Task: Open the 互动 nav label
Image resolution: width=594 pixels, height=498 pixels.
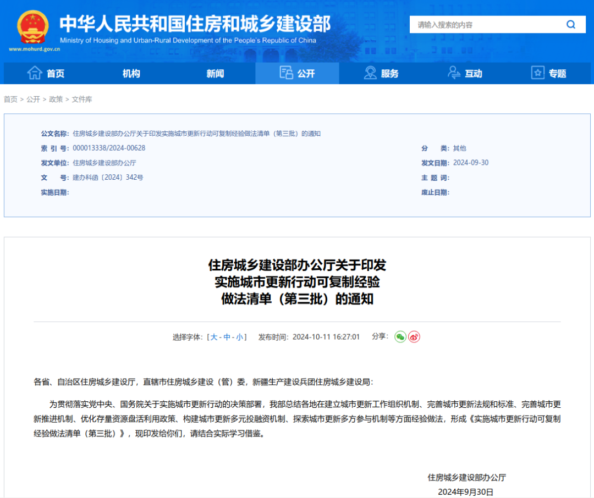Action: [474, 74]
